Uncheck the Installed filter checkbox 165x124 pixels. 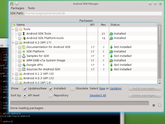[x=51, y=89]
